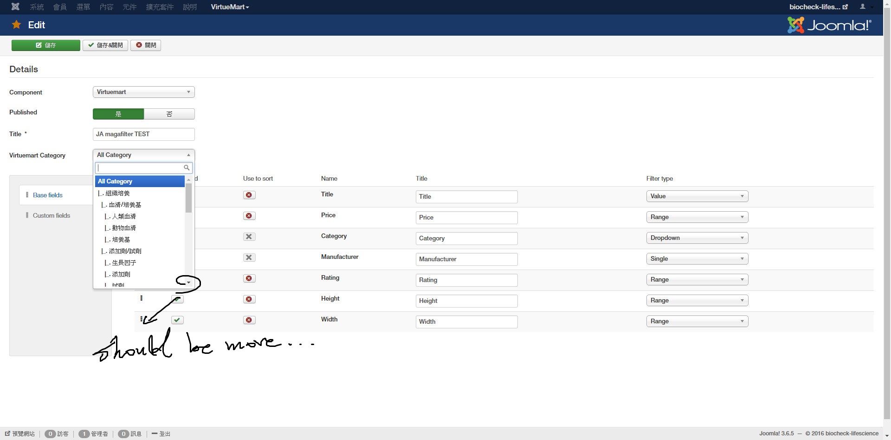Click the red sort icon for Height
The image size is (891, 440).
[249, 299]
